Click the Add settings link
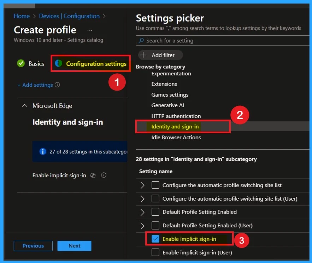The width and height of the screenshot is (312, 263). coord(35,85)
